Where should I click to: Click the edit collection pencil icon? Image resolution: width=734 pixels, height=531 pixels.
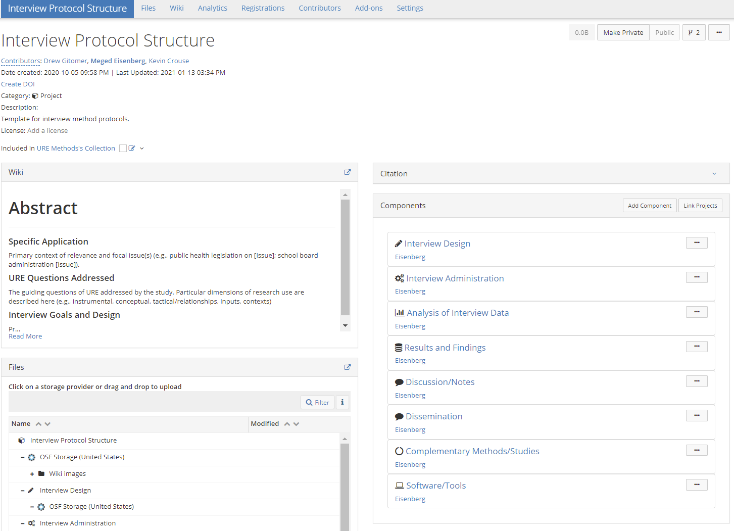click(132, 149)
